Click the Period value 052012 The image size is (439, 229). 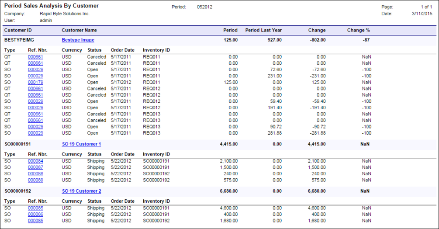[204, 7]
